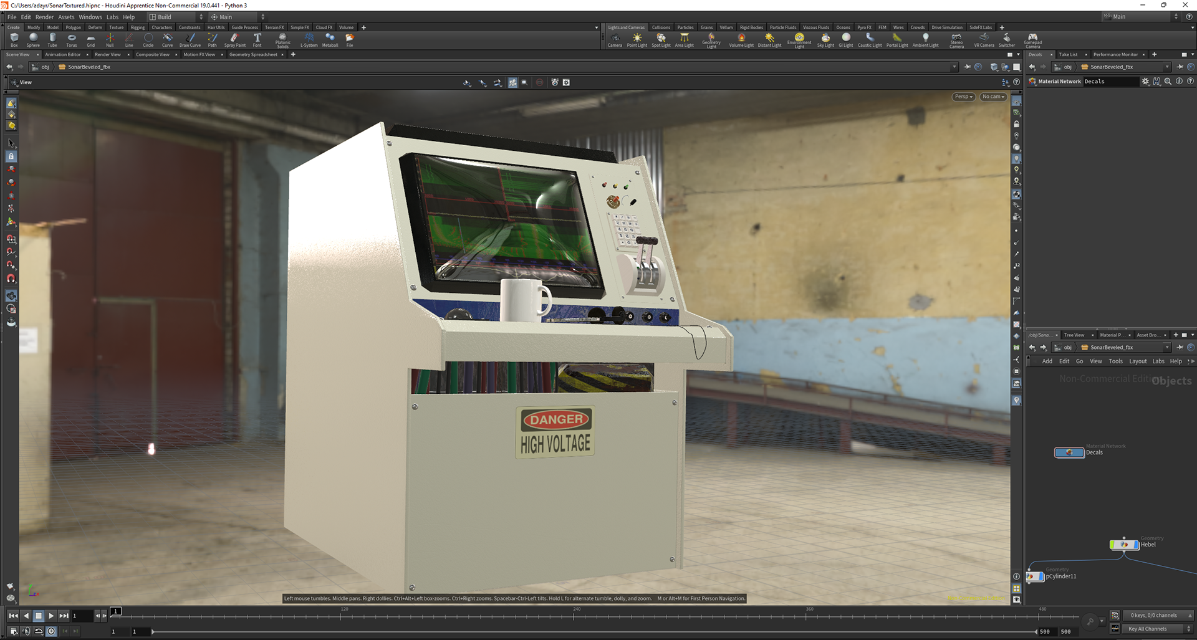This screenshot has height=640, width=1197.
Task: Add a Portal Light
Action: (897, 40)
